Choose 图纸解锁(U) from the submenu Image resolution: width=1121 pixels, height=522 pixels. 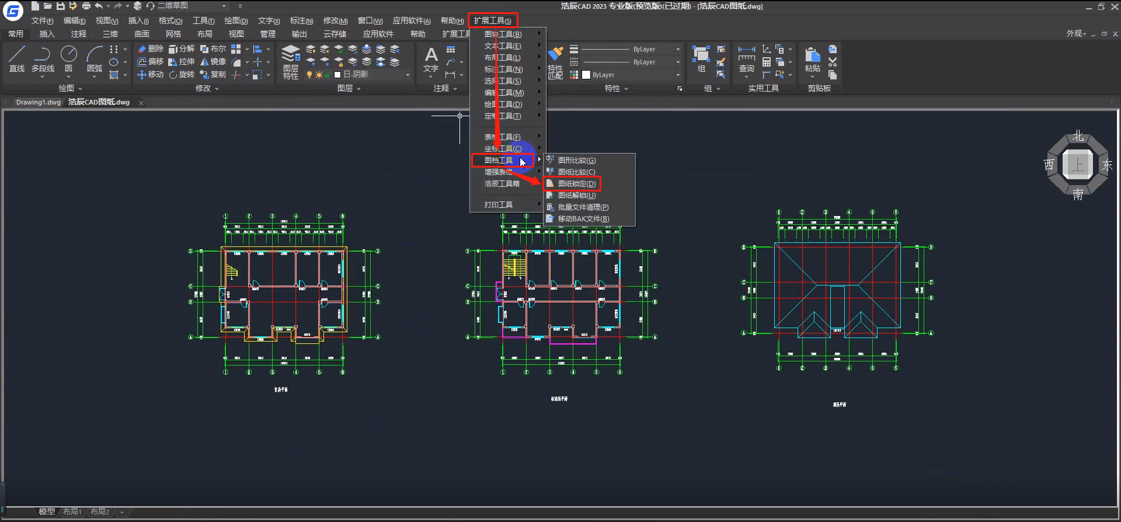coord(589,196)
